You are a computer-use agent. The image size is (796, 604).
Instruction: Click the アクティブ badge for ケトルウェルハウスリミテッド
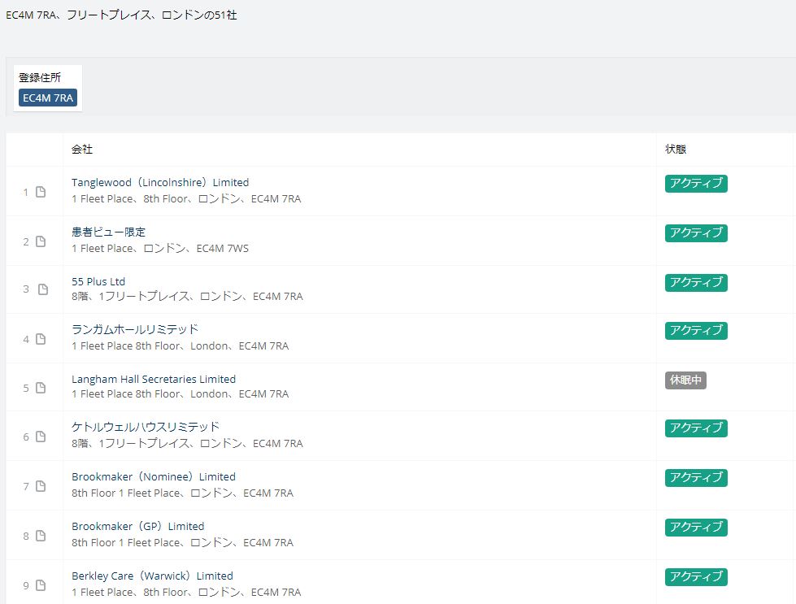[696, 428]
